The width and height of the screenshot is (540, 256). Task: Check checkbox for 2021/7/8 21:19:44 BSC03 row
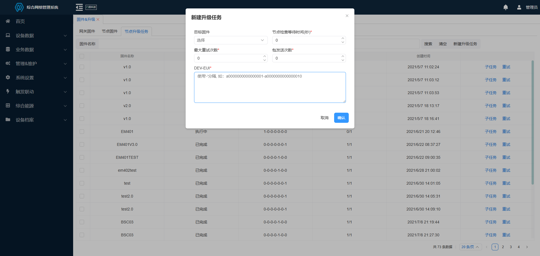[82, 222]
